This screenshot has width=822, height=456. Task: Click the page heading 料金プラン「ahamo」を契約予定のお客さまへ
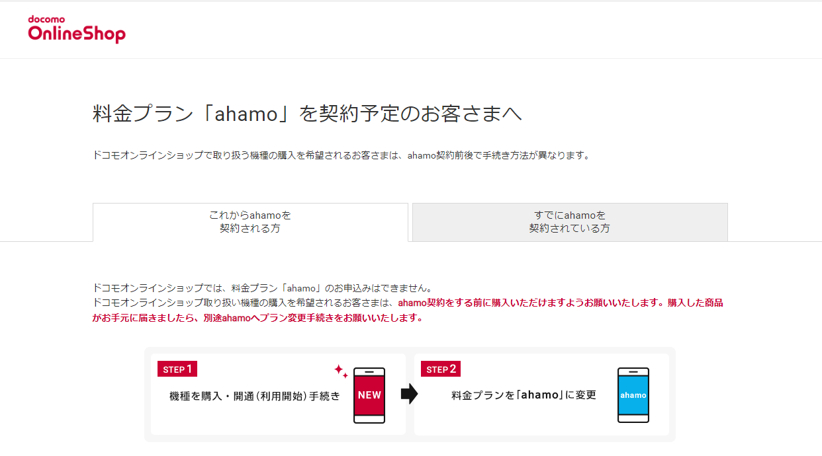tap(307, 114)
